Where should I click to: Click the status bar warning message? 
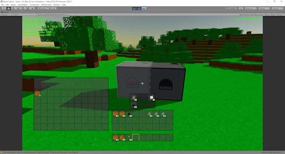coord(40,152)
